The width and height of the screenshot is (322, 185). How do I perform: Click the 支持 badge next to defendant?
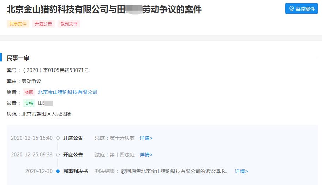(x=29, y=103)
